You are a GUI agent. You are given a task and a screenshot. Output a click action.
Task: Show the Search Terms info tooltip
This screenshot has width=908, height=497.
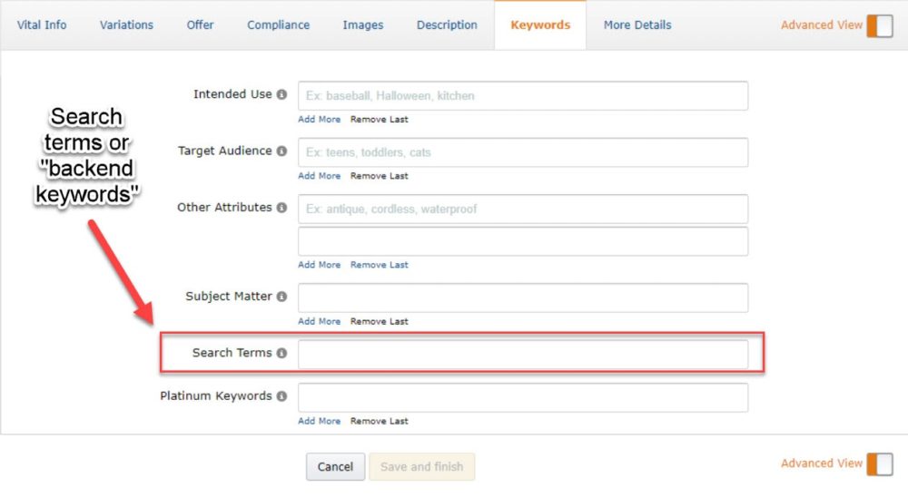(x=281, y=353)
